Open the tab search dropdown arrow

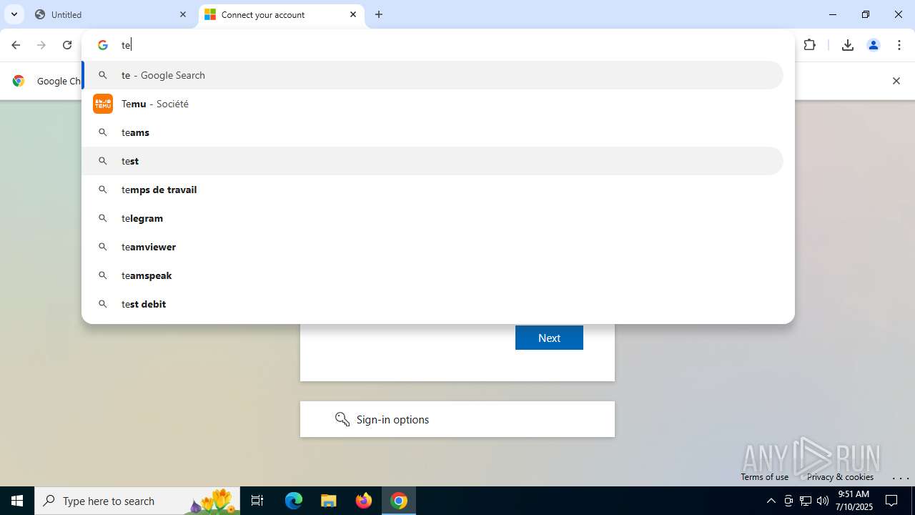(x=14, y=14)
